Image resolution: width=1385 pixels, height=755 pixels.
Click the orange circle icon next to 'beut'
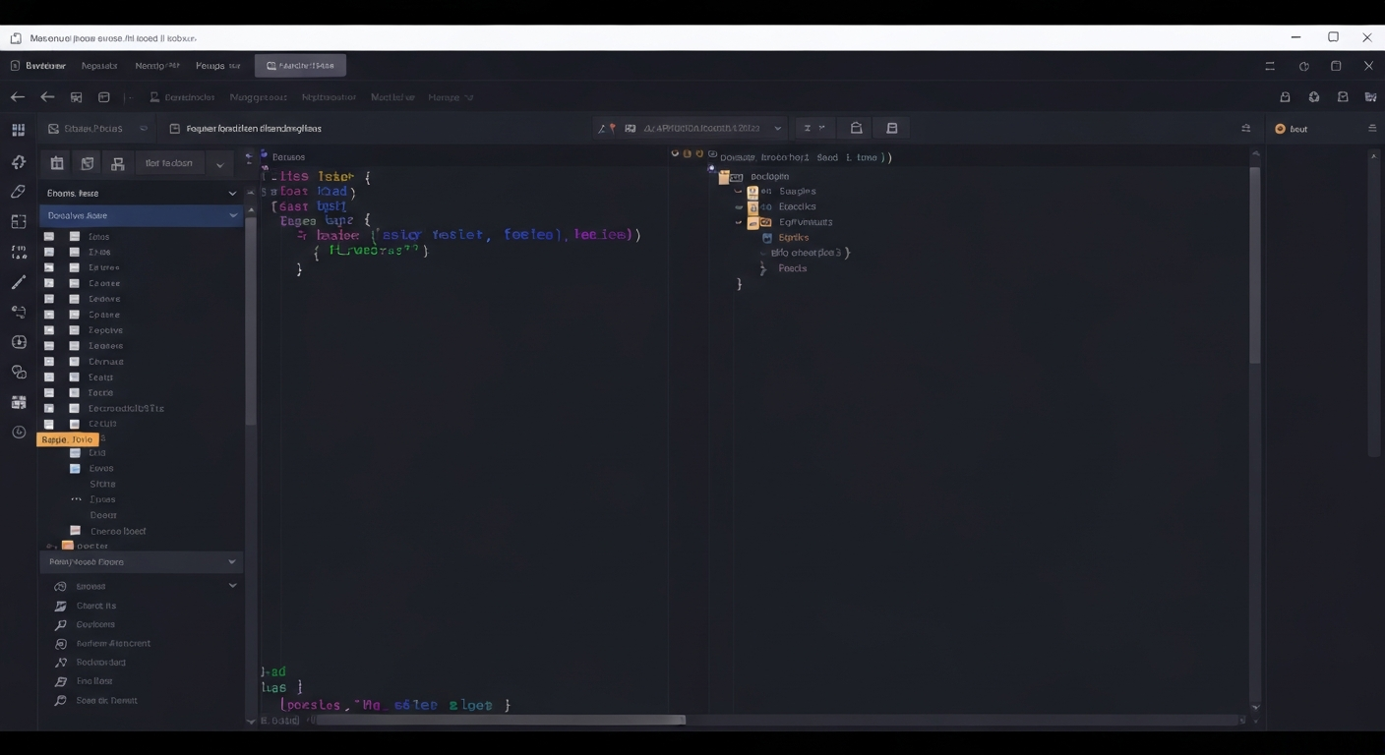click(1280, 129)
